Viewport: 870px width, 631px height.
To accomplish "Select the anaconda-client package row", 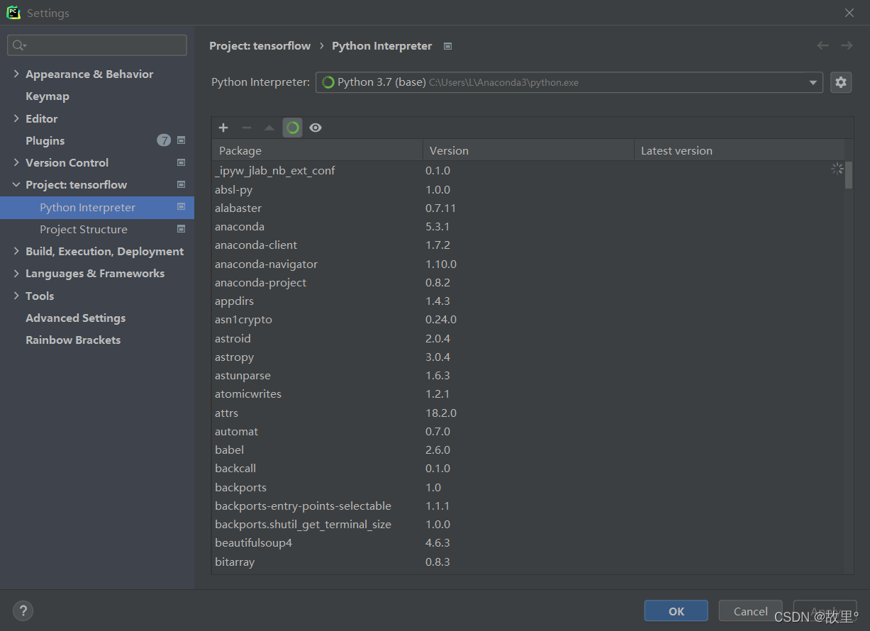I will click(x=528, y=245).
